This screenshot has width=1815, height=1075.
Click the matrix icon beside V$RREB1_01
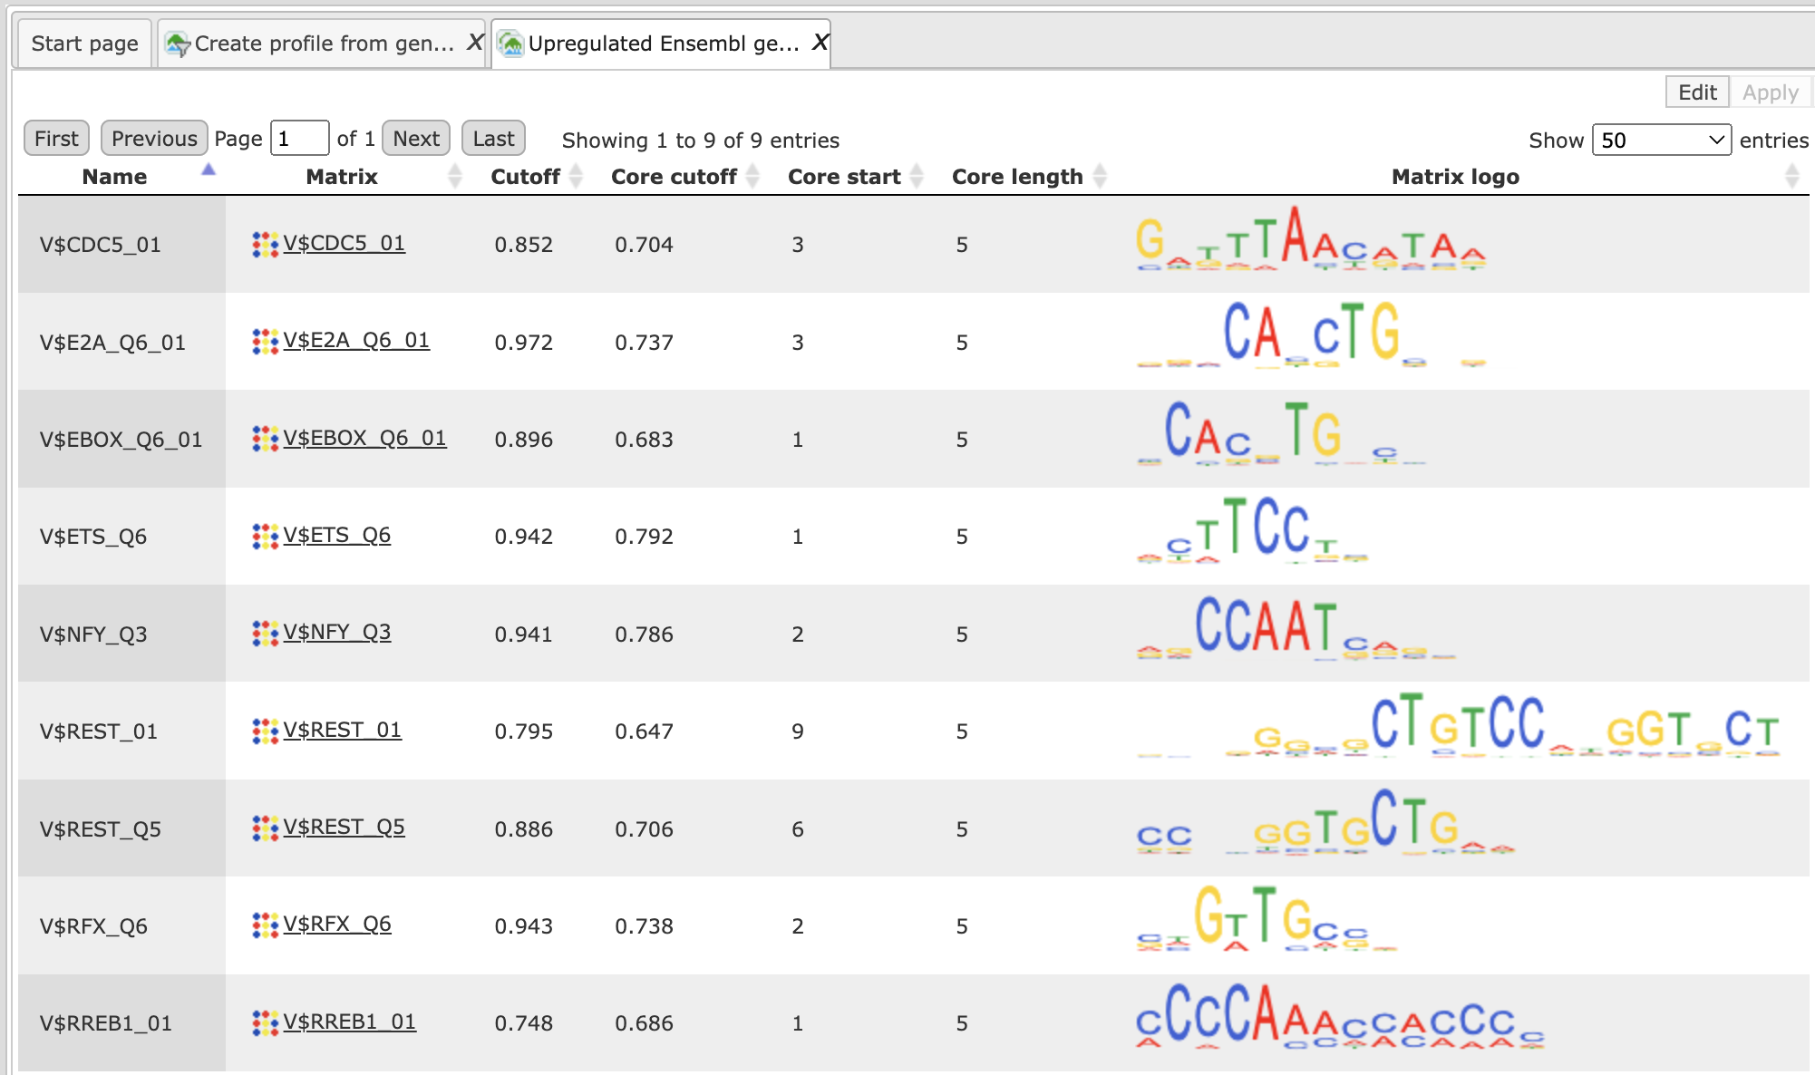click(265, 1022)
